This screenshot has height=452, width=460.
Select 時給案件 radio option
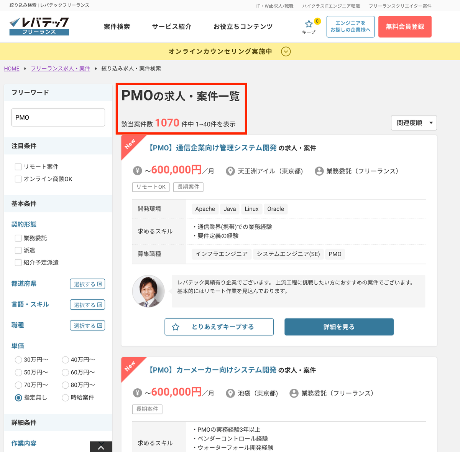65,398
